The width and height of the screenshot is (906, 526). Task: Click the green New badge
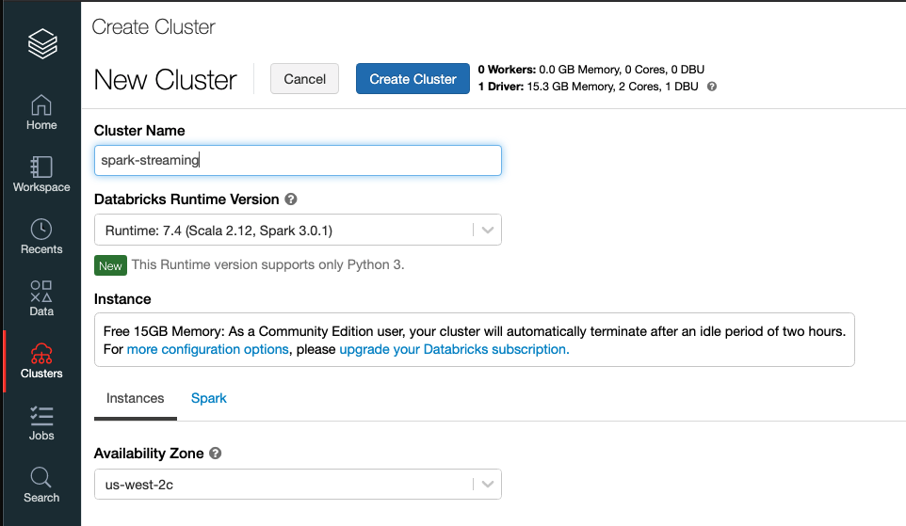pyautogui.click(x=110, y=265)
